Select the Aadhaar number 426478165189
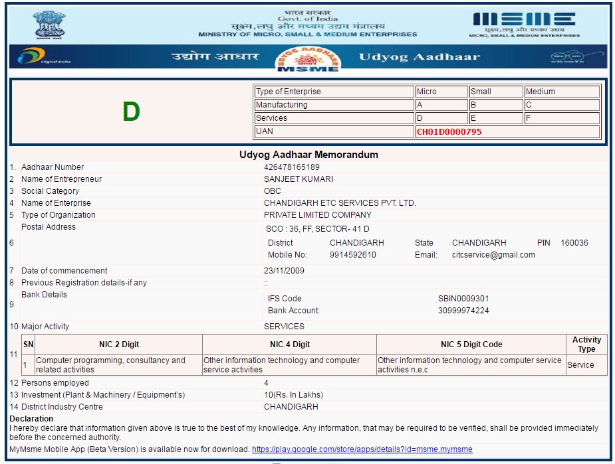 (x=291, y=167)
